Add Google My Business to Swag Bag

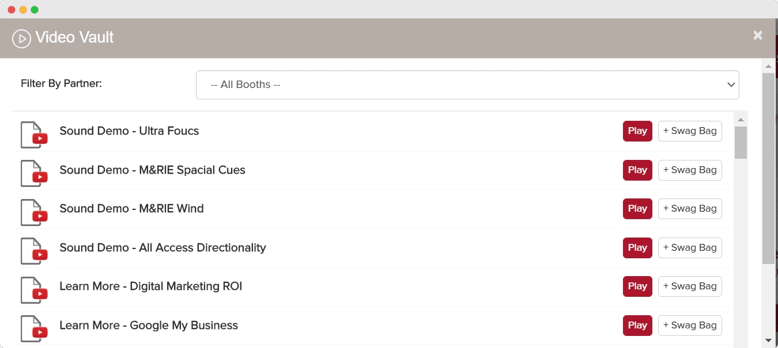(x=690, y=326)
